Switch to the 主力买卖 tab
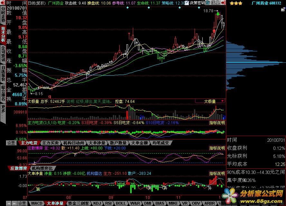Image resolution: width=286 pixels, height=206 pixels. coord(51,143)
